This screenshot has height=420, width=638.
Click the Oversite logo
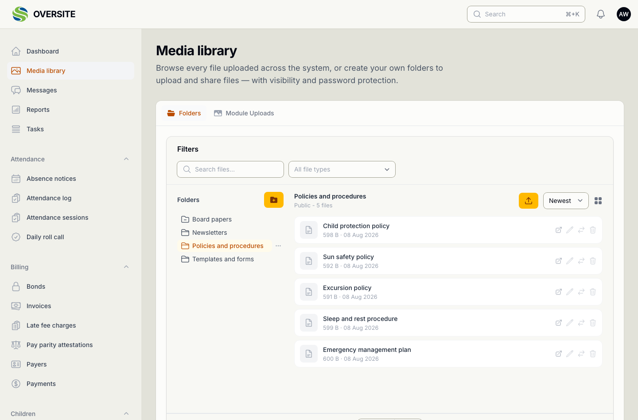[x=44, y=14]
